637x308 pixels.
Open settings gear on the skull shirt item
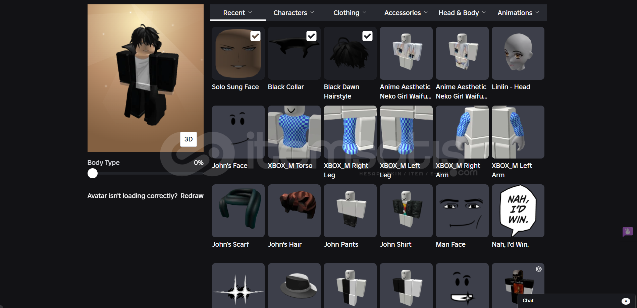coord(539,269)
